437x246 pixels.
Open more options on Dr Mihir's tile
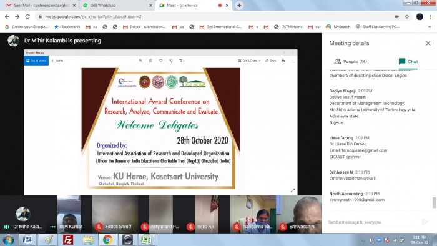click(52, 227)
